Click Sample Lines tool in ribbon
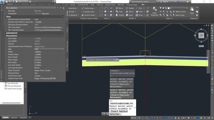The image size is (214, 120). (x=88, y=12)
